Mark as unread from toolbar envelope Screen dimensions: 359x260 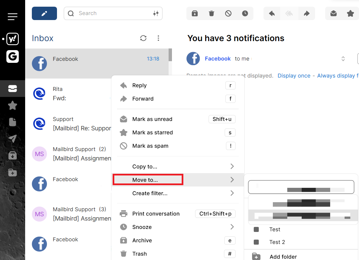334,13
